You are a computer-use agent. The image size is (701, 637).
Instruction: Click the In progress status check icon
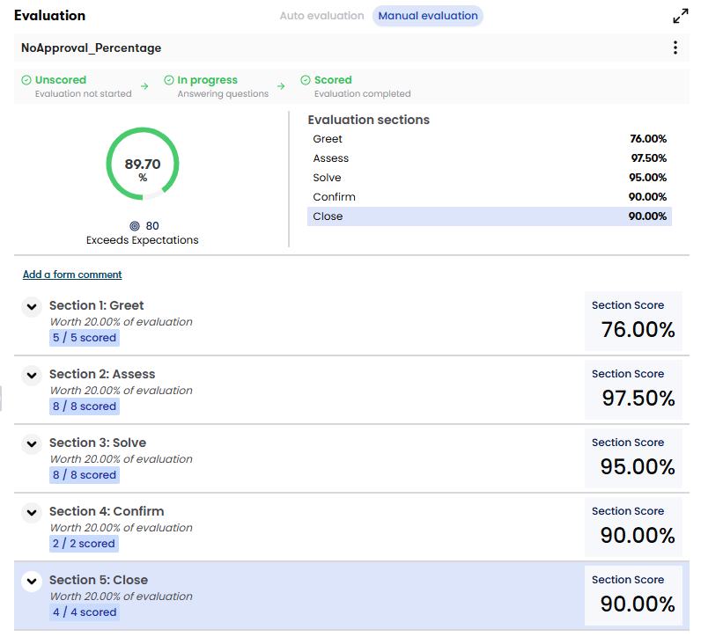coord(169,80)
